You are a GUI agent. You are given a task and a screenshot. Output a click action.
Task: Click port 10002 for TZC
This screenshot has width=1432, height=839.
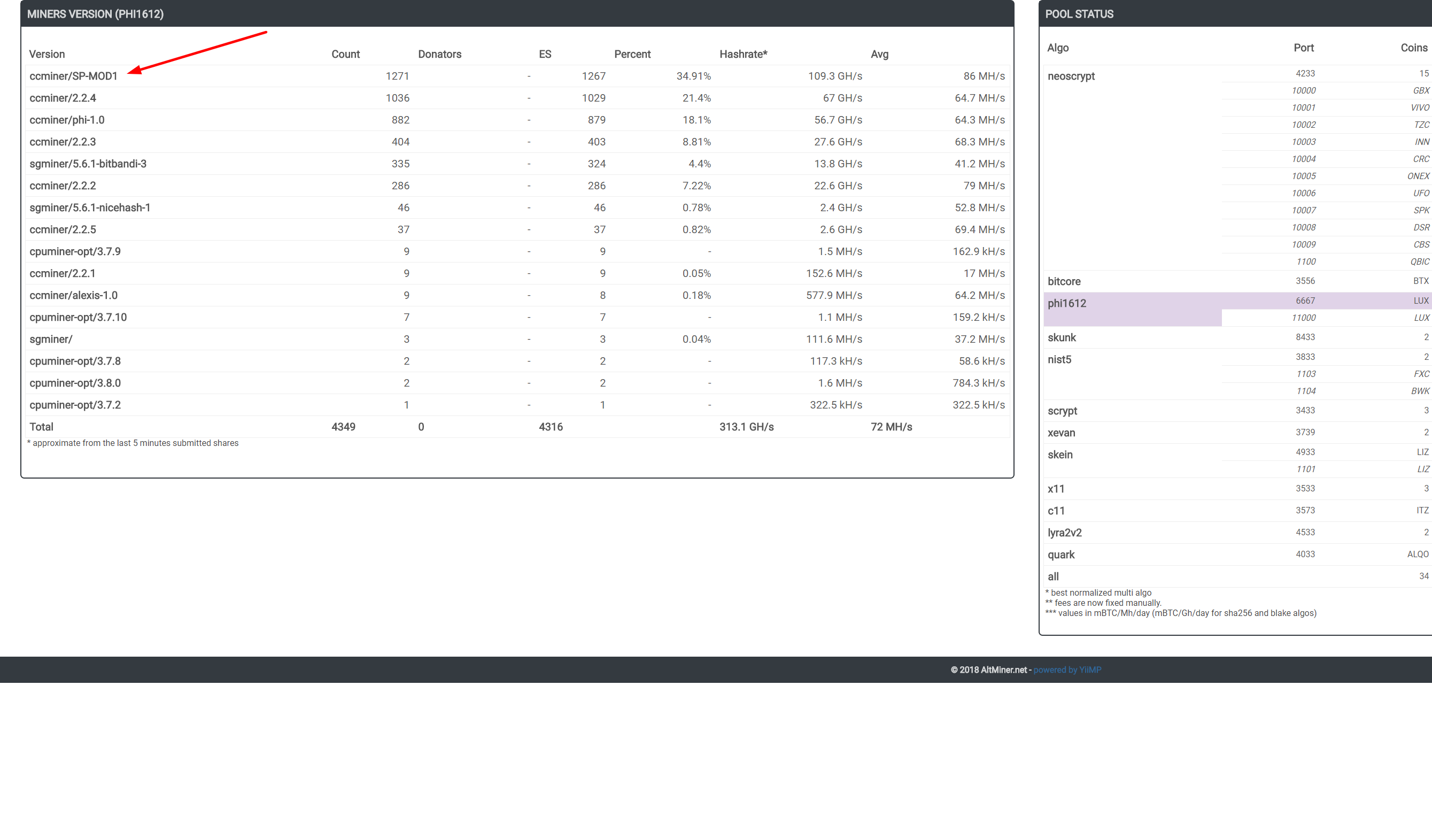[1304, 125]
